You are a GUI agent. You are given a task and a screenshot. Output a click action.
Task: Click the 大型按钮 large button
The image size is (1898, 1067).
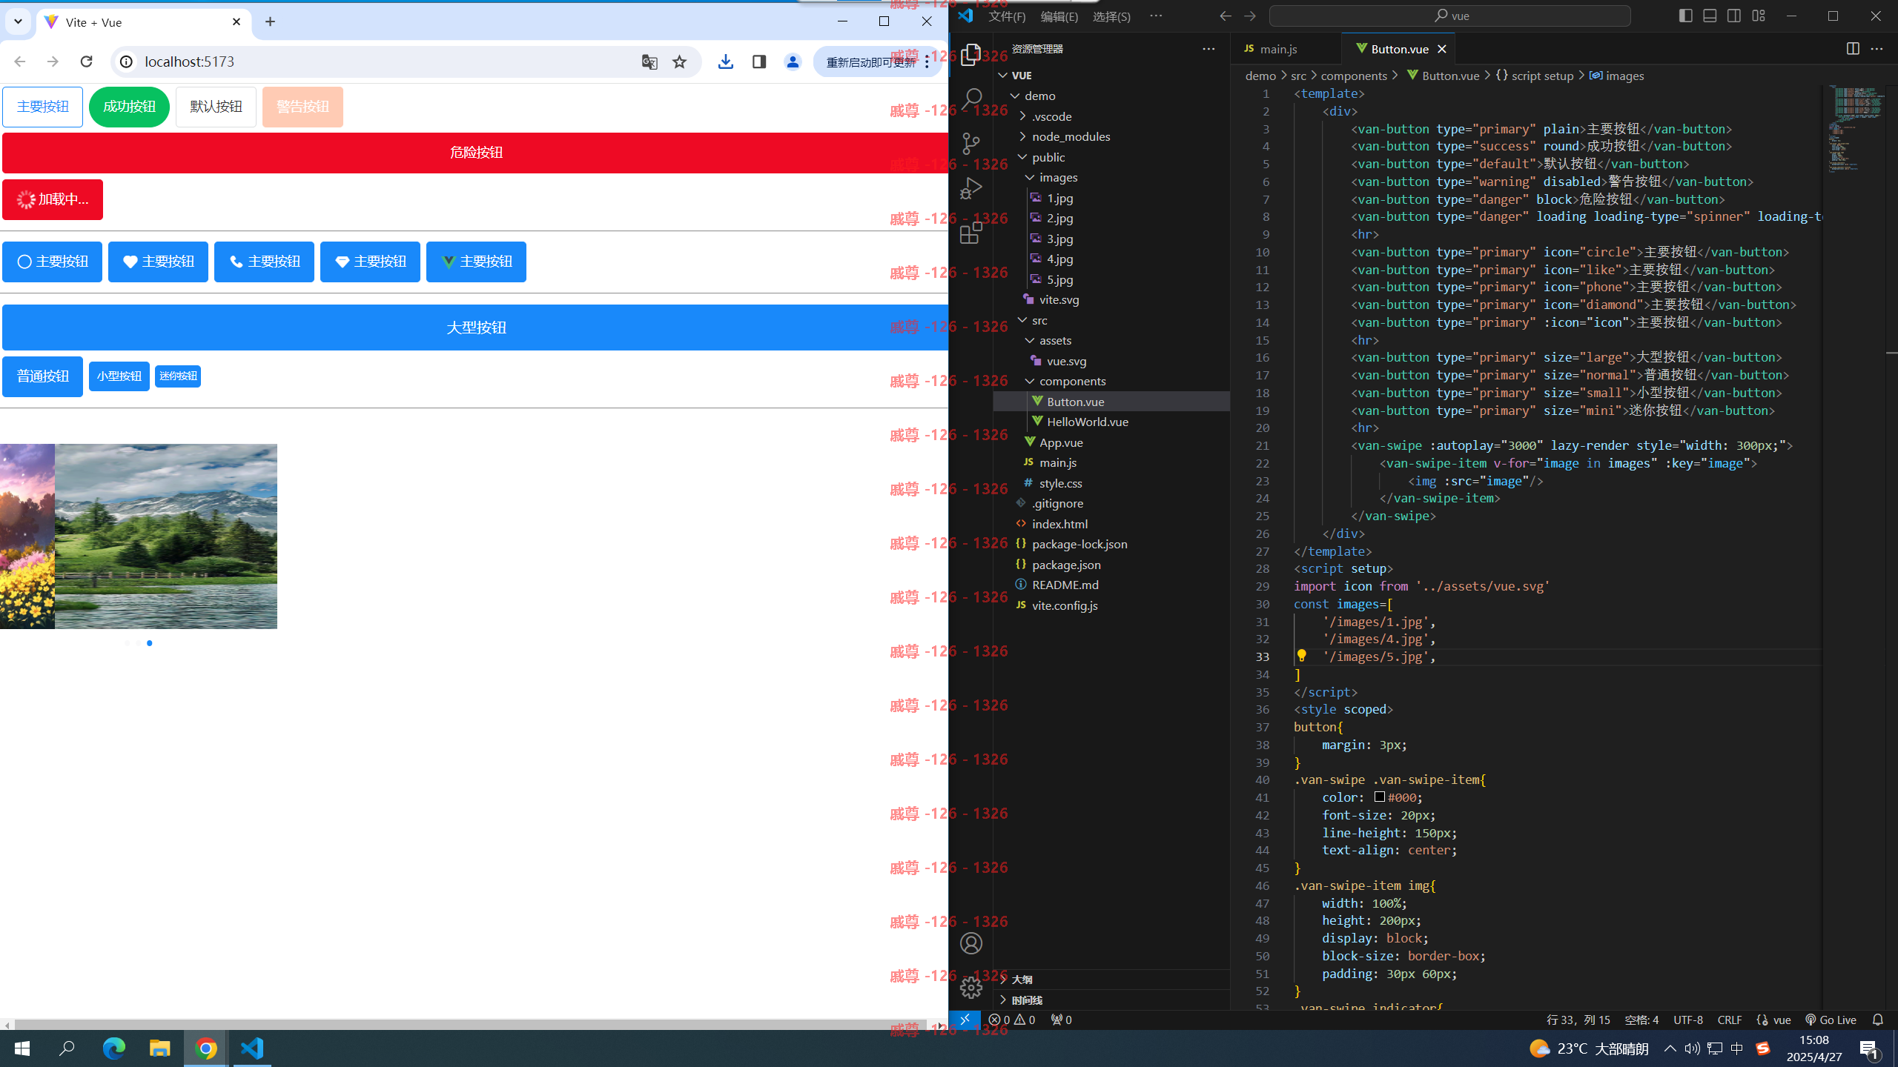pos(475,328)
